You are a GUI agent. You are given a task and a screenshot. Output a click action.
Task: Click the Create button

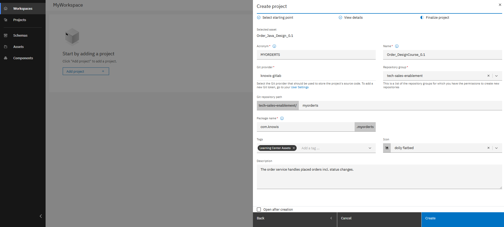(x=463, y=220)
